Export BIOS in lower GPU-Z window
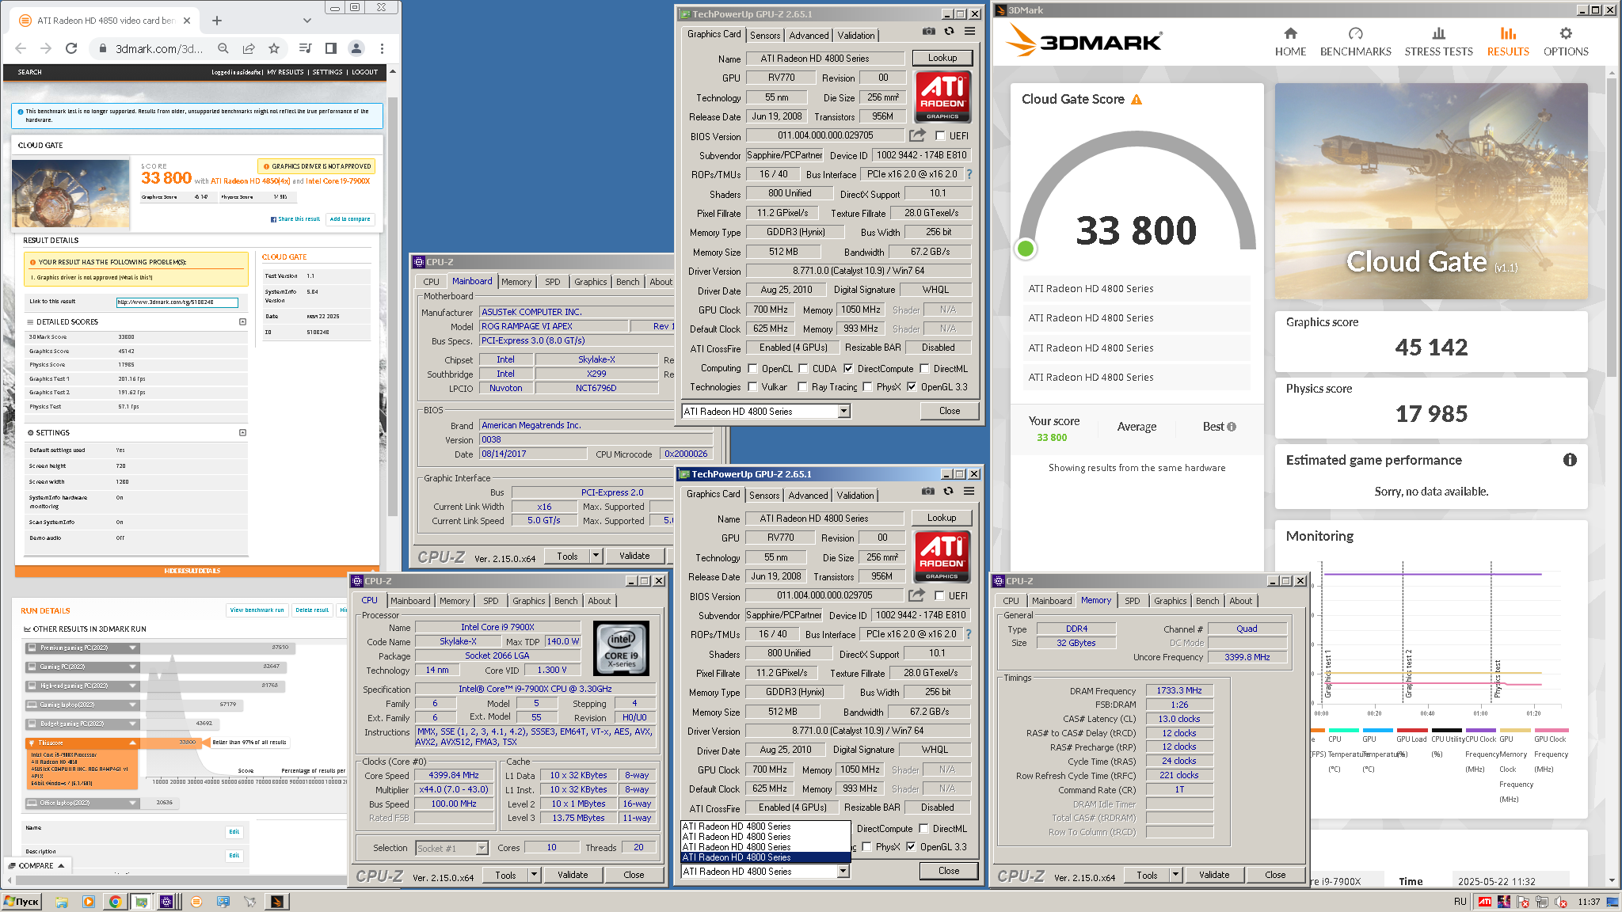Screen dimensions: 1622x912 pos(916,595)
